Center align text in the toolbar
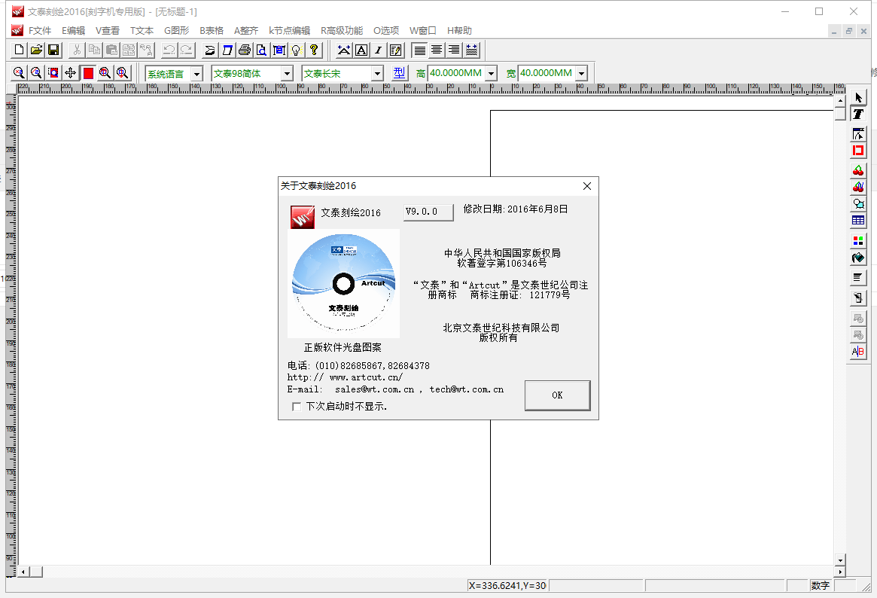 [437, 50]
